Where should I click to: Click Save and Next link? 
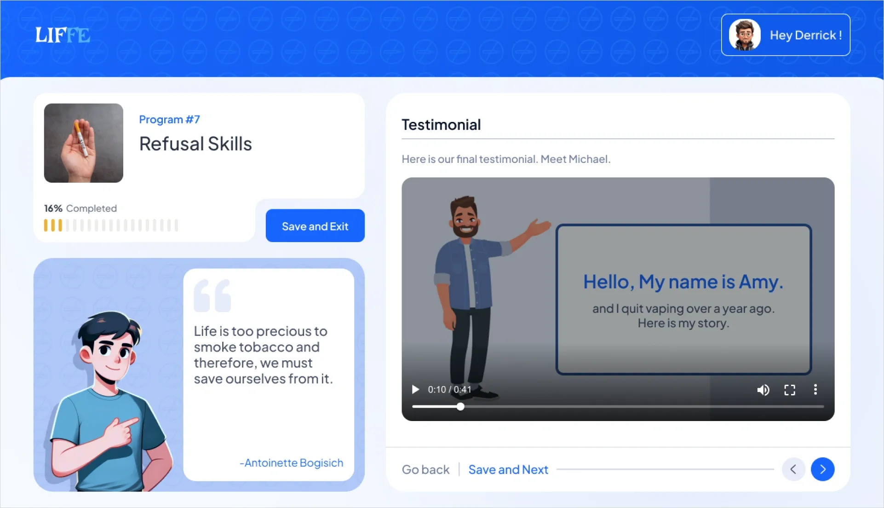point(508,470)
